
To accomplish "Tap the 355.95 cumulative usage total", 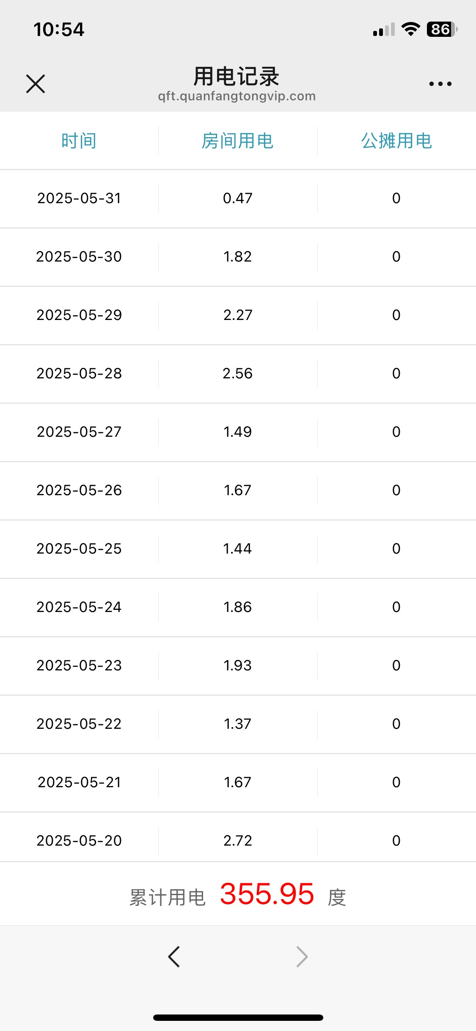I will [x=267, y=894].
